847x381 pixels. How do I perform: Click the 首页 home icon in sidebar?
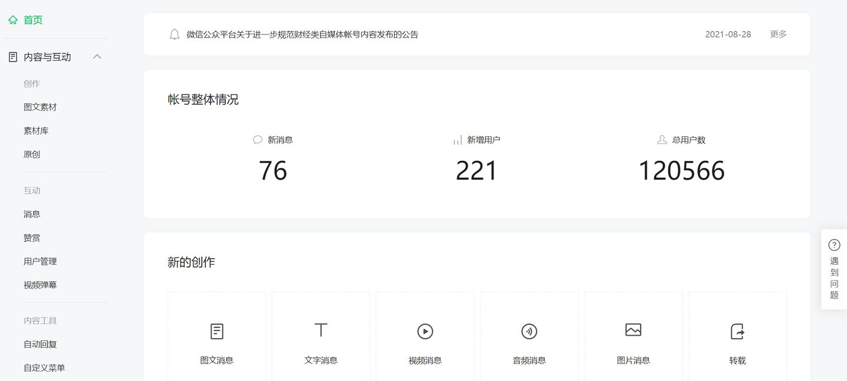[x=14, y=19]
